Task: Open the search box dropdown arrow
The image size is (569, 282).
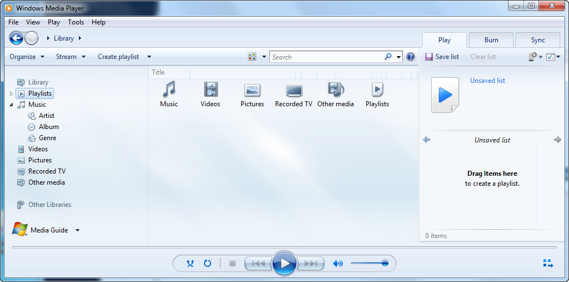Action: [x=399, y=57]
